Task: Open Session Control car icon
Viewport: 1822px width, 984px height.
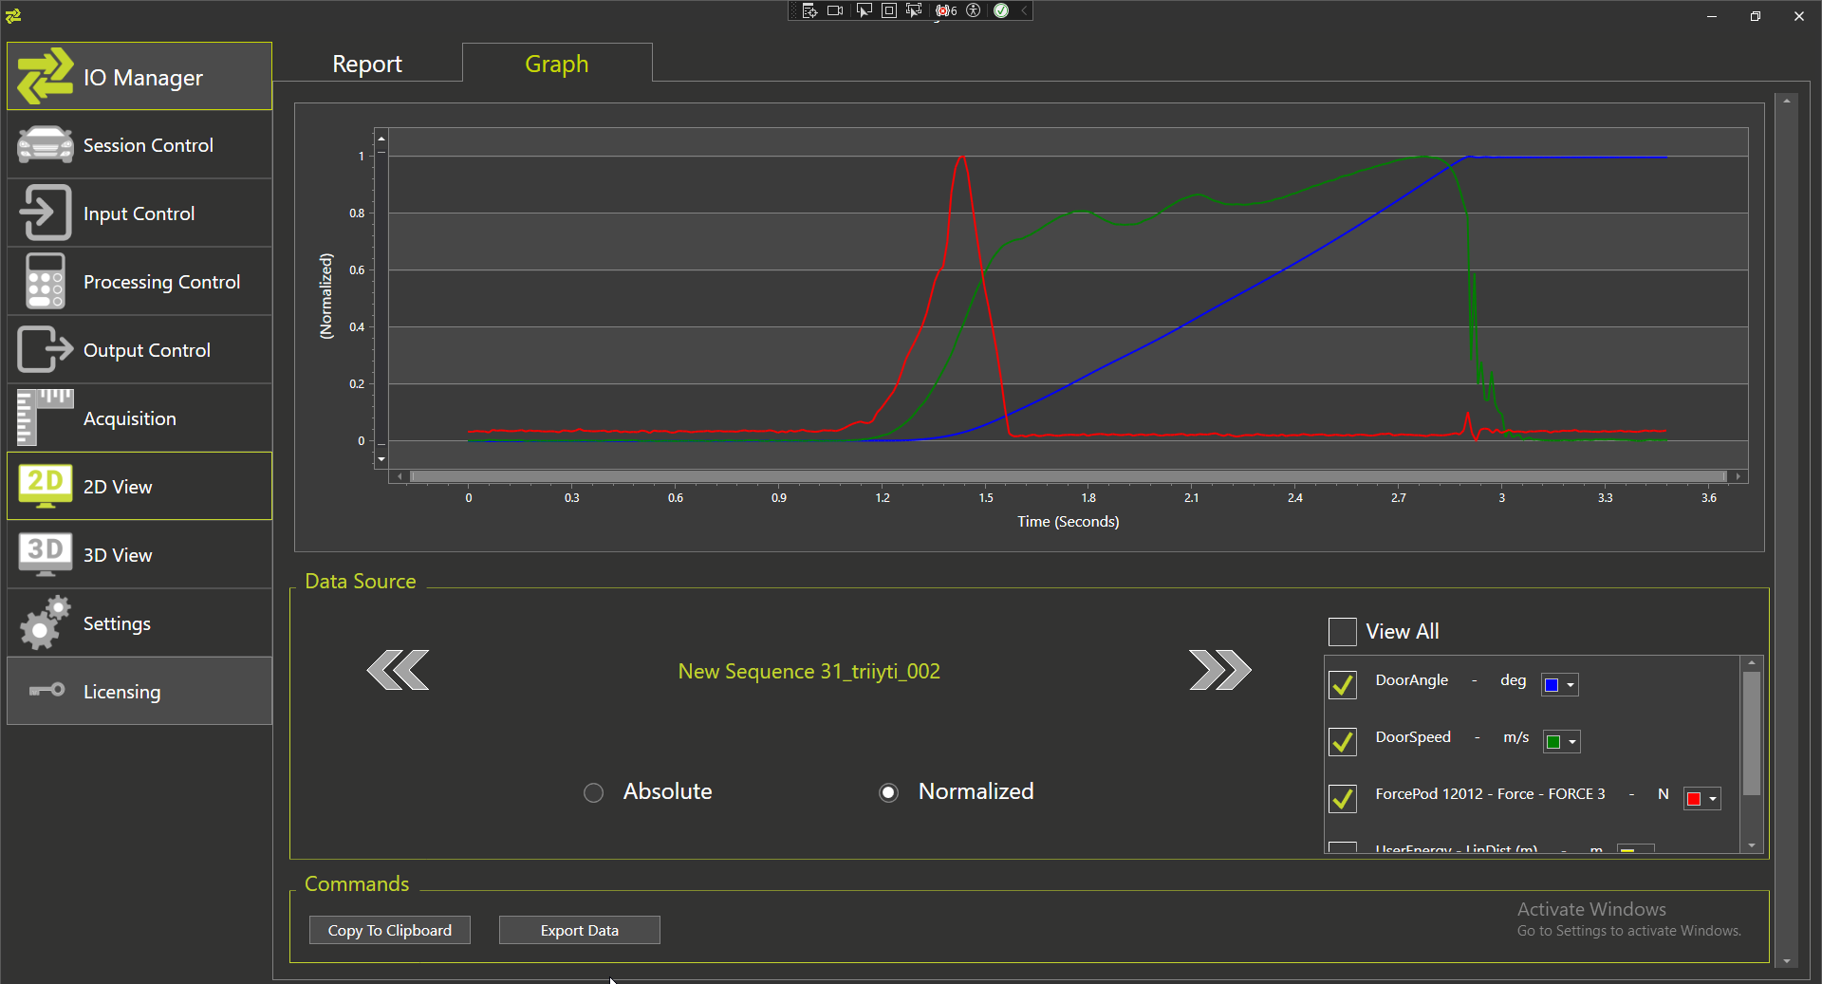Action: [45, 145]
